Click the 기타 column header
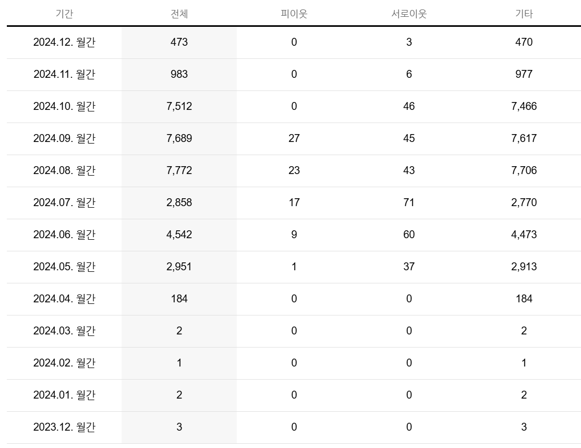 coord(524,14)
